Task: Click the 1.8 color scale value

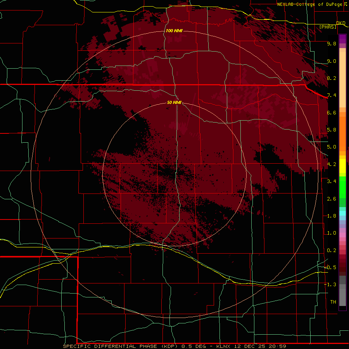Action: click(x=332, y=216)
